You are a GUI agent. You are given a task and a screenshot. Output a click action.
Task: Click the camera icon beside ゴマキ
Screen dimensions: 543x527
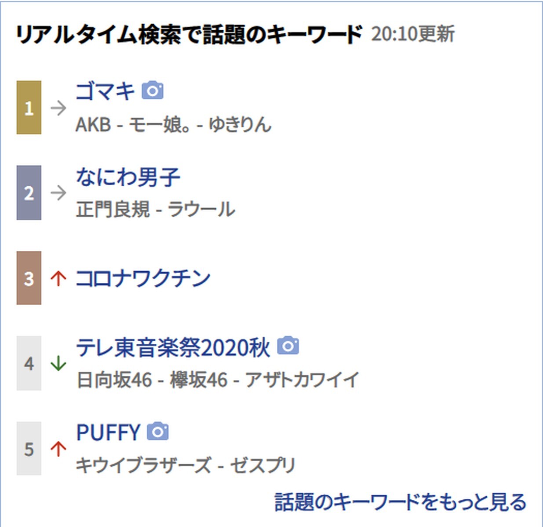[x=153, y=91]
